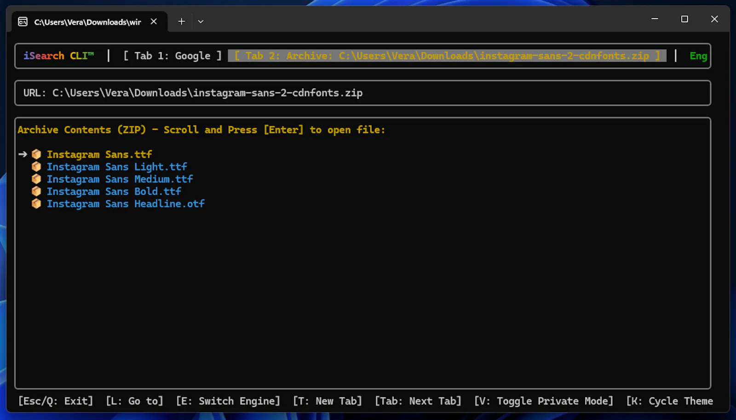Select Instagram Sans Medium.ttf entry

click(x=120, y=179)
